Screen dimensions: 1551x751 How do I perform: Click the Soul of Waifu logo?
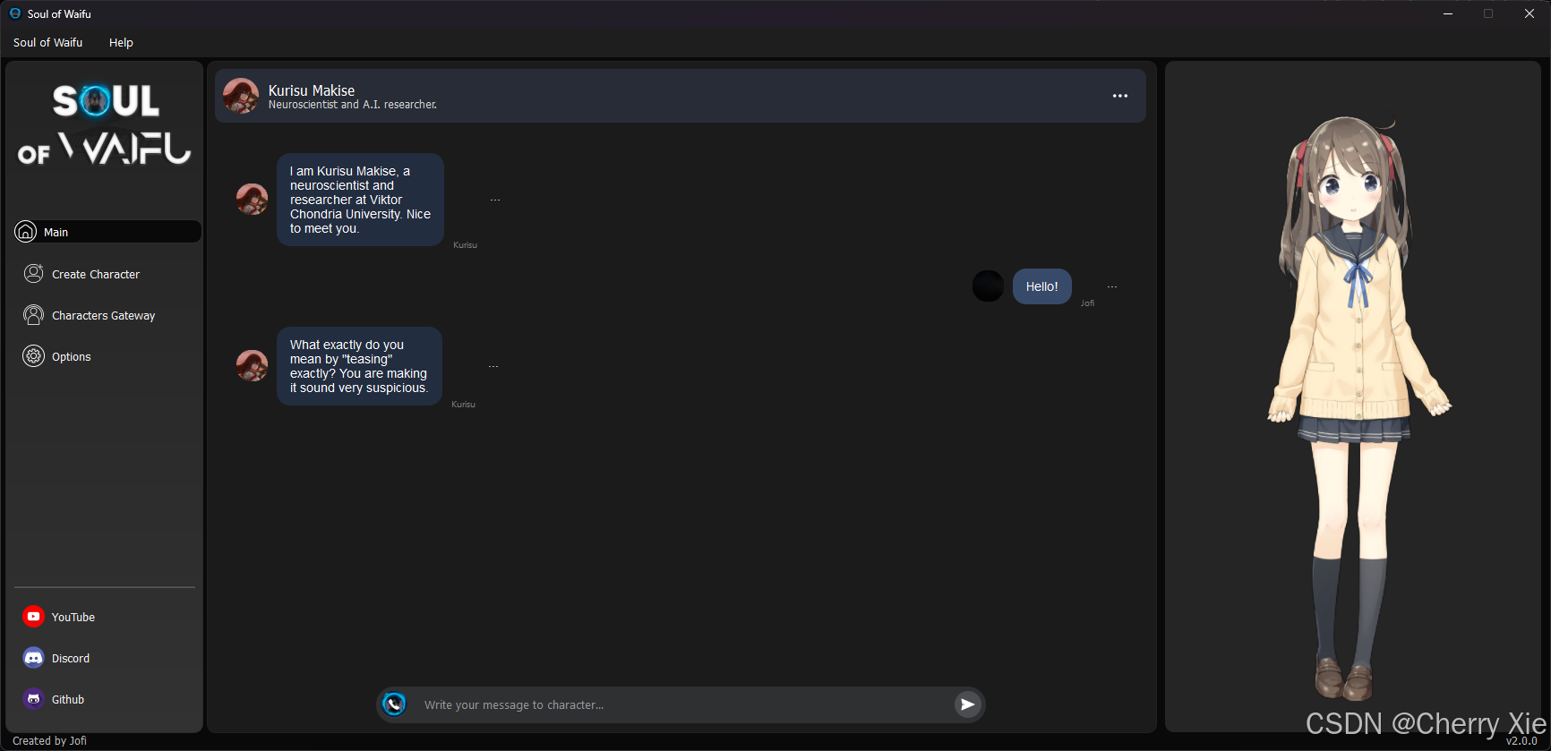coord(105,124)
